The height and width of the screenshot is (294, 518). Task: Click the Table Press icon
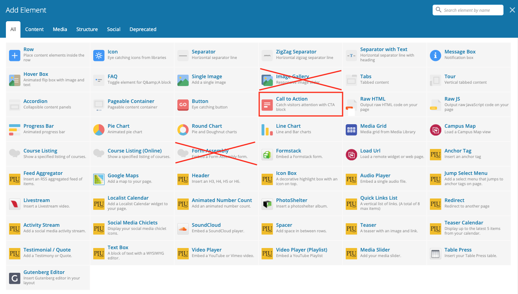[x=435, y=254]
